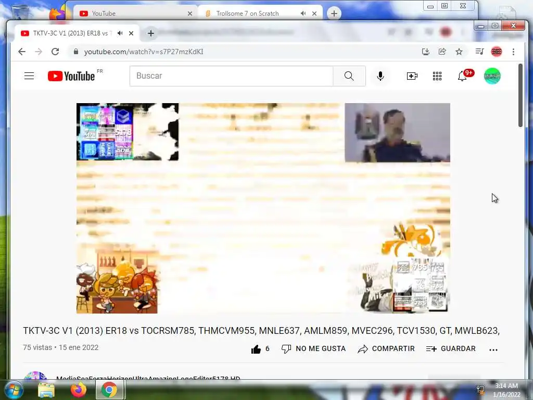533x400 pixels.
Task: Close the TKTV-3C V1 tab
Action: (131, 33)
